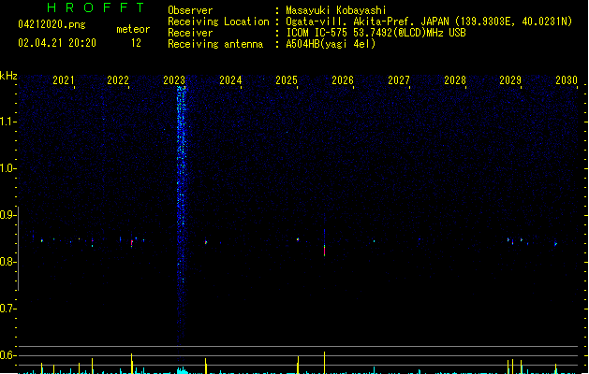Click the Observer label
This screenshot has width=589, height=374.
tap(190, 10)
